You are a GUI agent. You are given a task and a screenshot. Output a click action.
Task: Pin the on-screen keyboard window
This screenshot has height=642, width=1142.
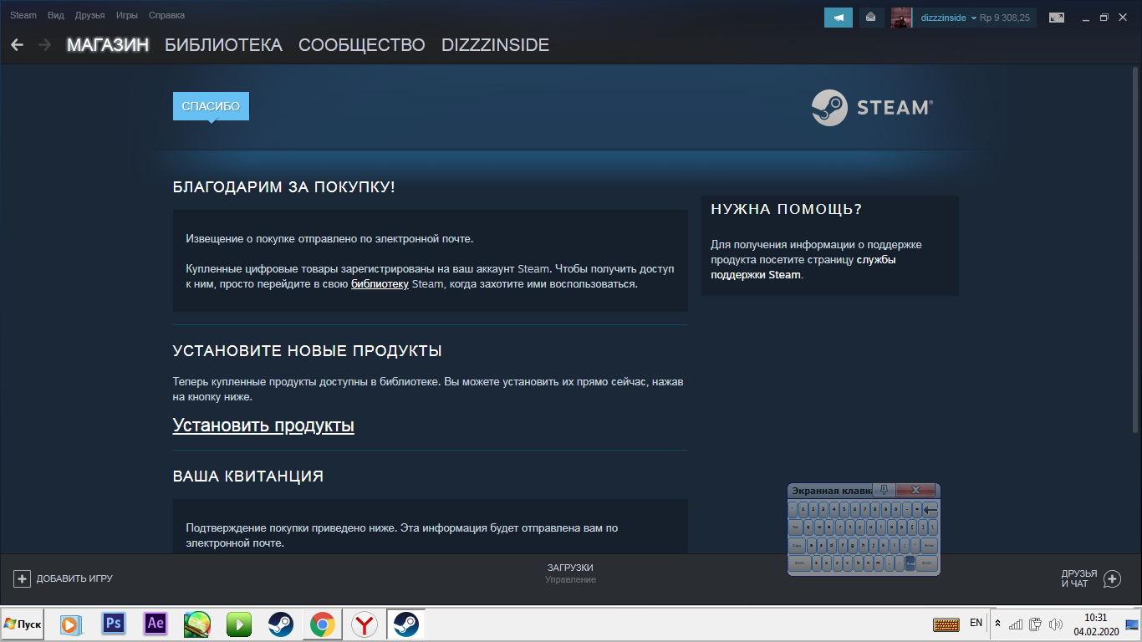[885, 490]
